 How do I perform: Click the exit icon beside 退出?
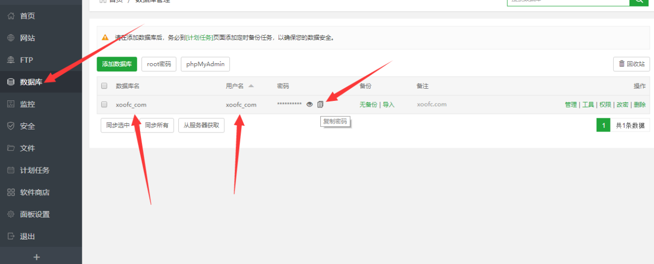coord(11,236)
